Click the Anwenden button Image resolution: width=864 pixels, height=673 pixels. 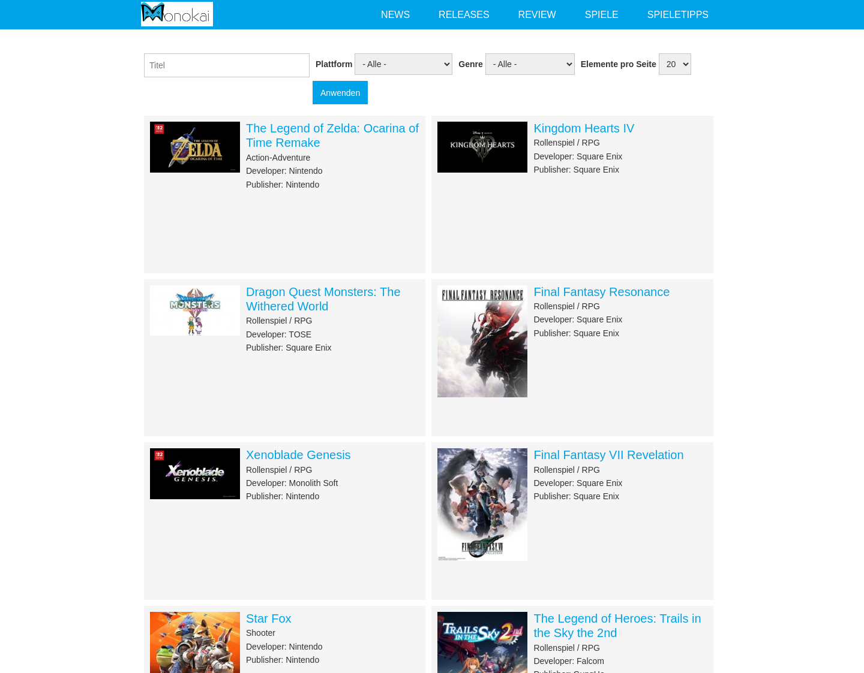tap(340, 93)
